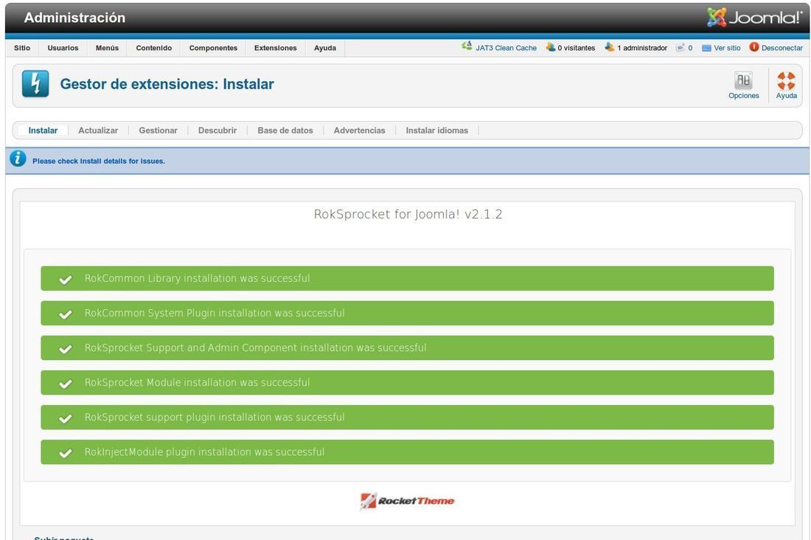The height and width of the screenshot is (540, 811).
Task: Open the messages envelope icon
Action: (681, 47)
